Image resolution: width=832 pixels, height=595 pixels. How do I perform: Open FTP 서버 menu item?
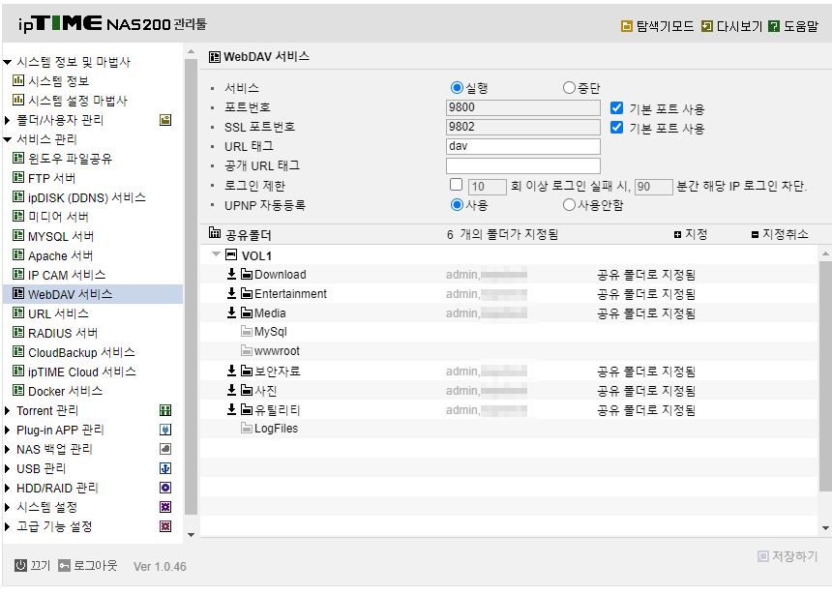pos(52,178)
